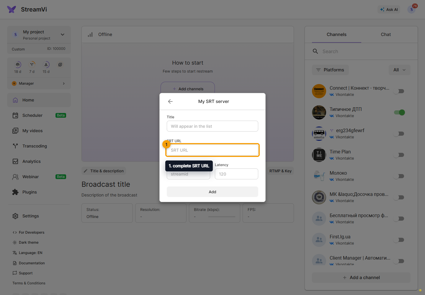The width and height of the screenshot is (425, 295).
Task: Switch to the Channels tab
Action: coord(336,35)
